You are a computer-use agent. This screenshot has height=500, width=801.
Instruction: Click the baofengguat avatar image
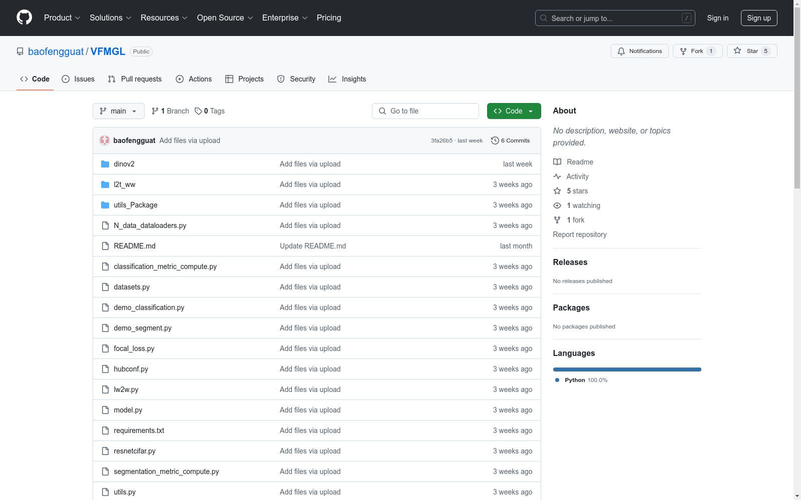(105, 140)
